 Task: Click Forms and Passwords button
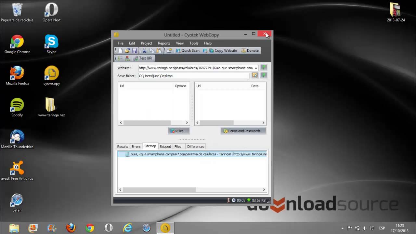coord(243,131)
